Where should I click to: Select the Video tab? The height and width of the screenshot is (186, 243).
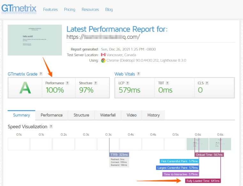coord(131,115)
